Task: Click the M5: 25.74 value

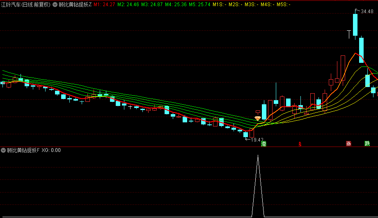Action: point(199,5)
